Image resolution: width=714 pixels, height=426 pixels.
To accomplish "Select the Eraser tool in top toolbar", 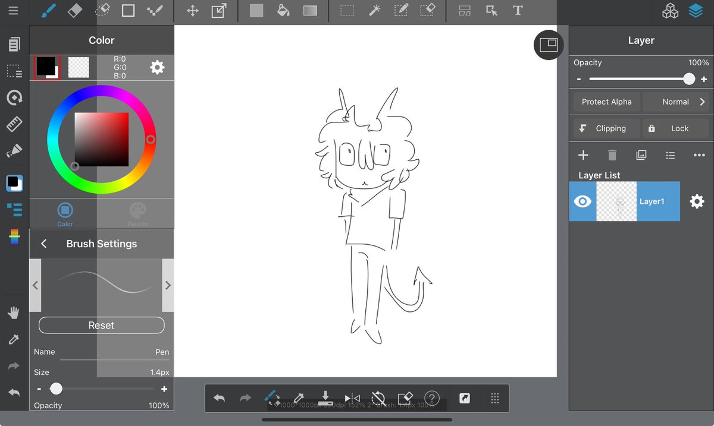I will 75,10.
